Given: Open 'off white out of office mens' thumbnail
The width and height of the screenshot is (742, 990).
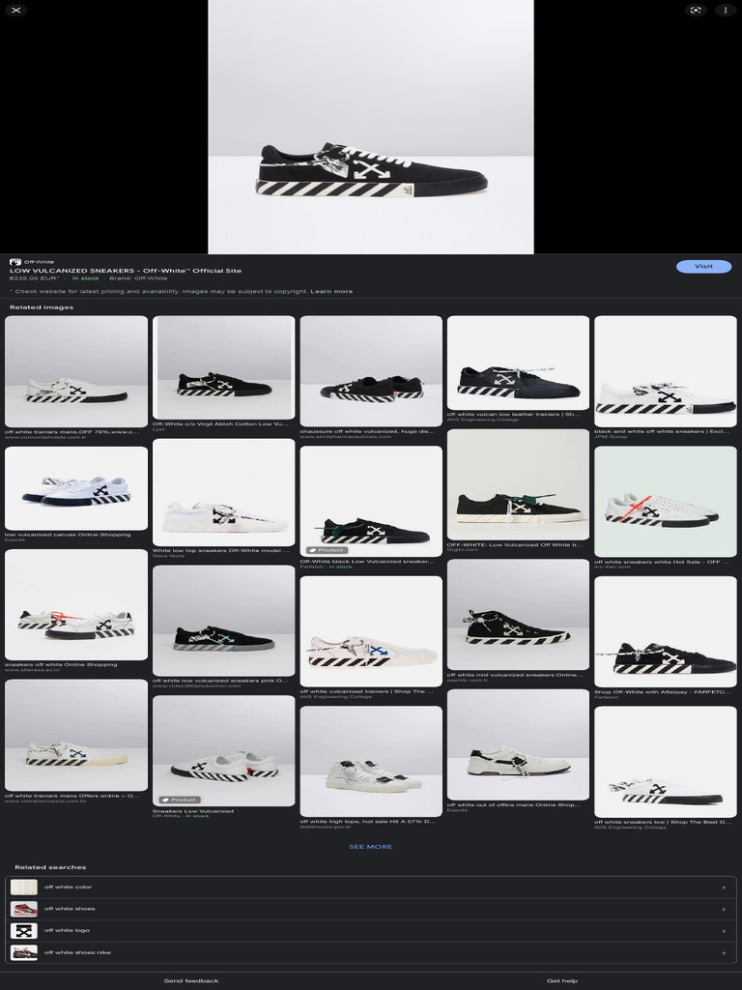Looking at the screenshot, I should tap(518, 744).
